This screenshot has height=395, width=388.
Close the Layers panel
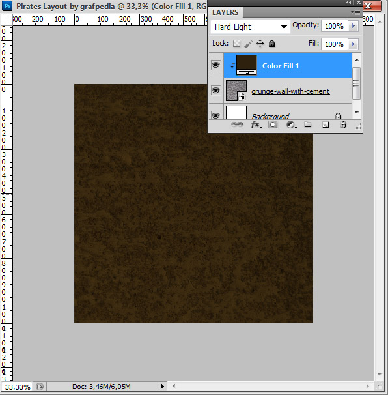[359, 3]
